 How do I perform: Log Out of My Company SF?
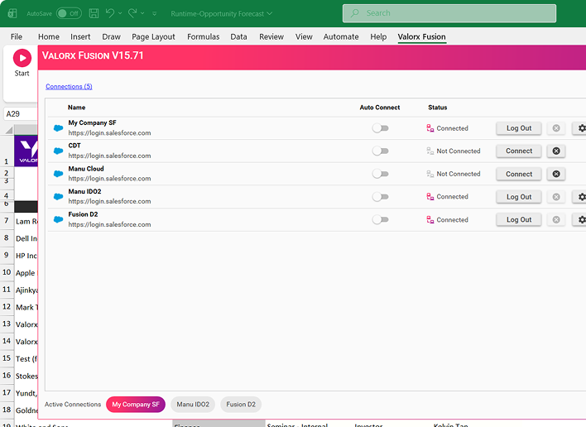519,128
